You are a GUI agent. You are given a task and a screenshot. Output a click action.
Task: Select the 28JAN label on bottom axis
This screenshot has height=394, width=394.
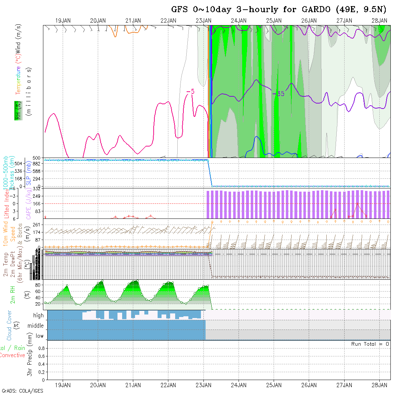[379, 385]
